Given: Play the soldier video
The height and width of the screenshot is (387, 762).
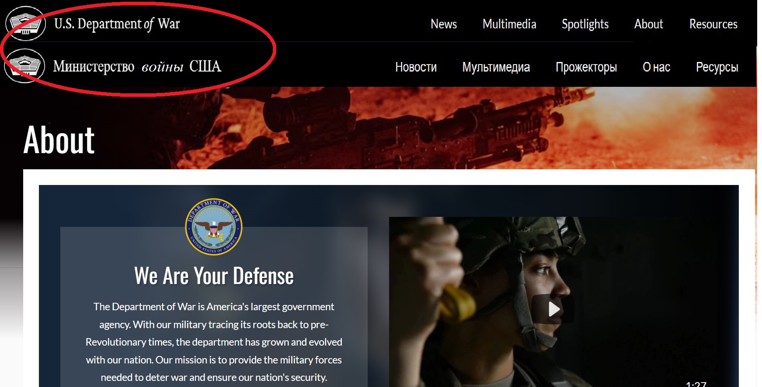Looking at the screenshot, I should click(553, 309).
